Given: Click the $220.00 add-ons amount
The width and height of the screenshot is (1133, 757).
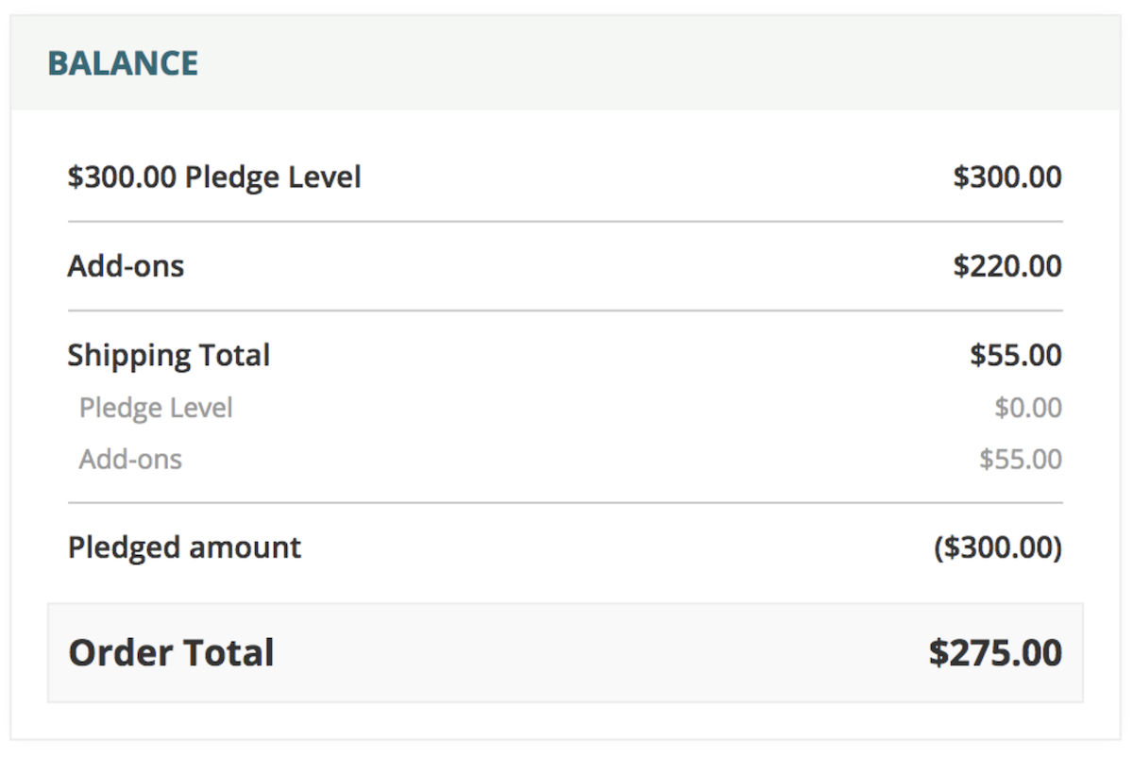Looking at the screenshot, I should [1007, 266].
